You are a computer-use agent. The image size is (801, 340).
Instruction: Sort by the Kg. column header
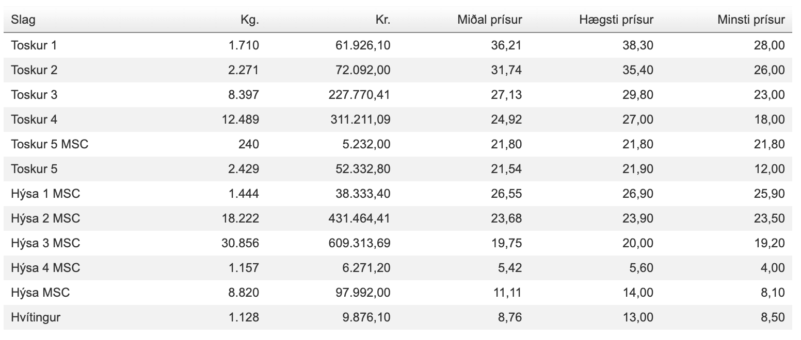pyautogui.click(x=250, y=20)
